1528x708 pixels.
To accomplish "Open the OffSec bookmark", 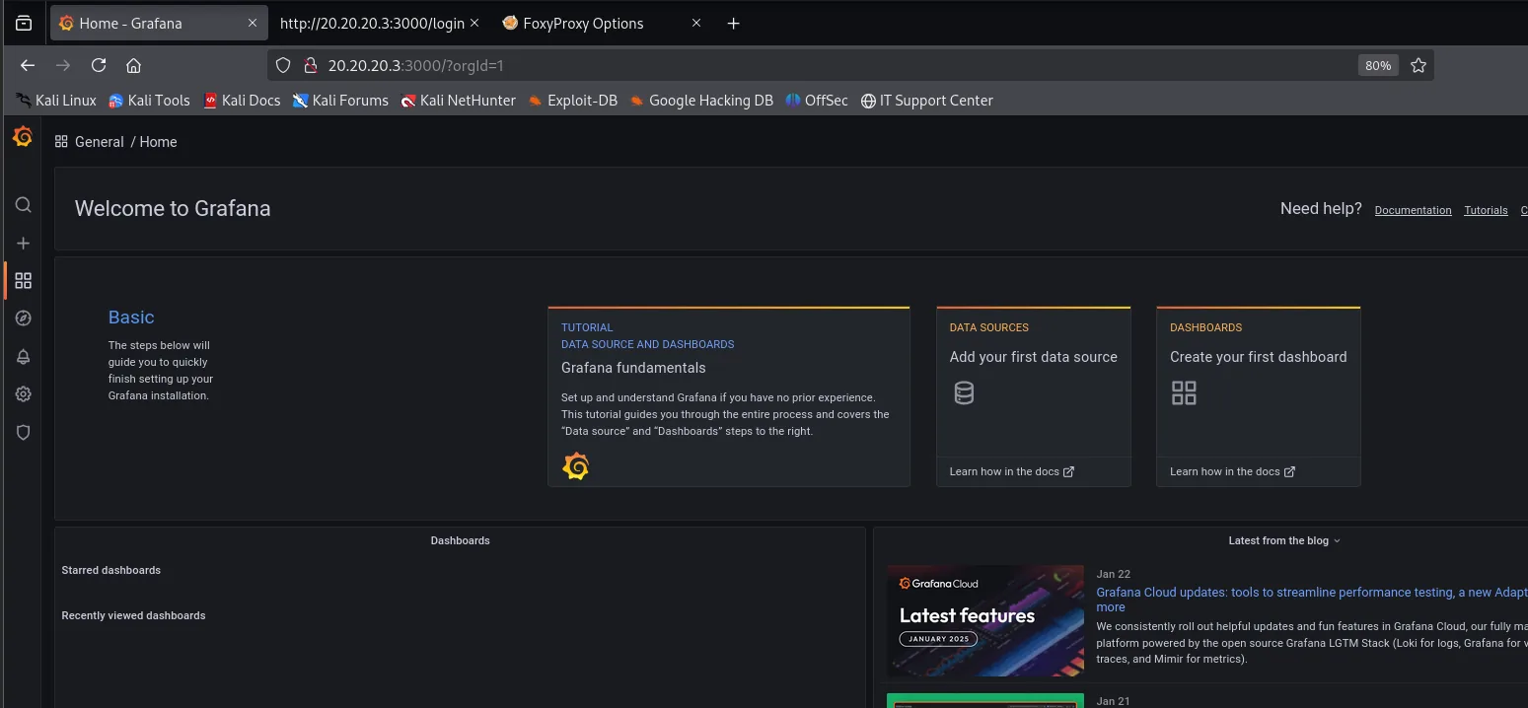I will pyautogui.click(x=817, y=101).
